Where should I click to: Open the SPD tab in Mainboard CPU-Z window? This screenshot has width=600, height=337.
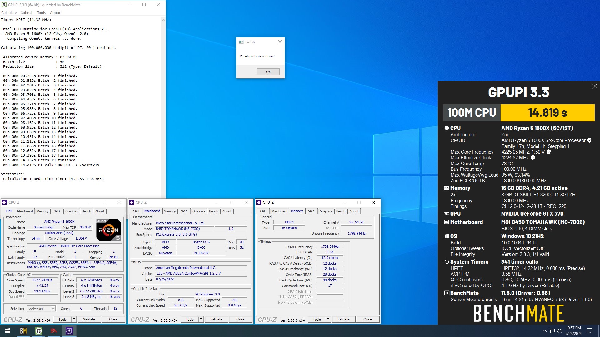(184, 211)
